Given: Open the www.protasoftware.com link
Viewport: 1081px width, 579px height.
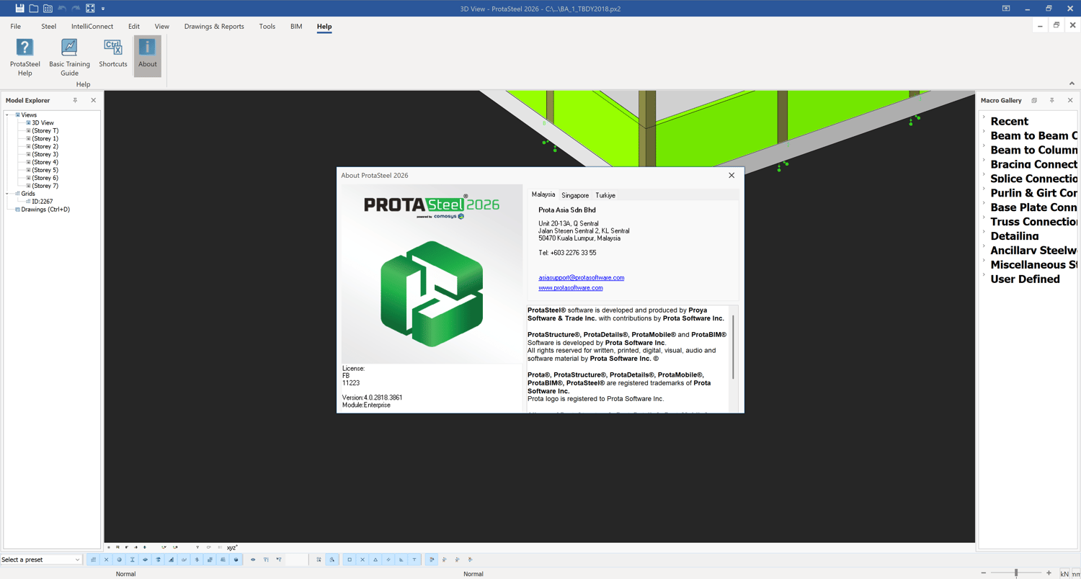Looking at the screenshot, I should pos(571,287).
